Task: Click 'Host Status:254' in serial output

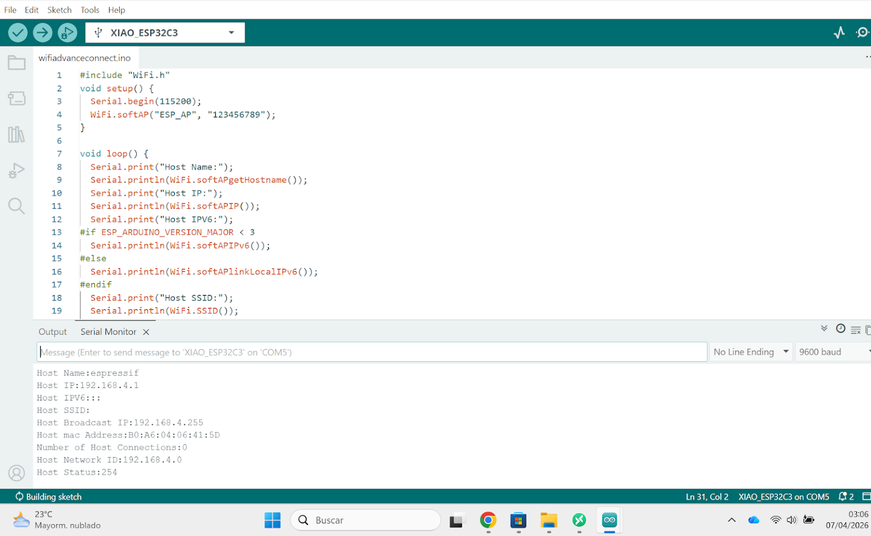Action: tap(77, 473)
